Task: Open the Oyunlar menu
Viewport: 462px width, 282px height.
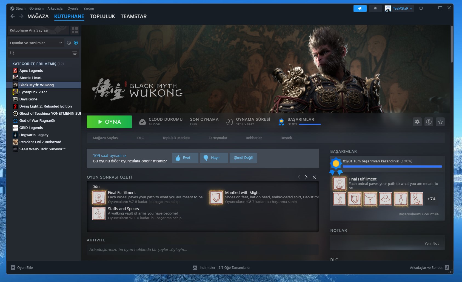Action: click(73, 8)
